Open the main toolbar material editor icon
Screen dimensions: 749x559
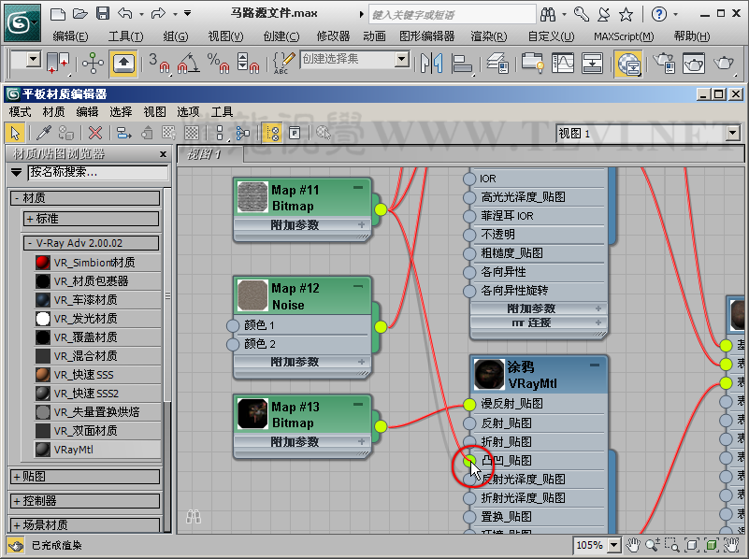tap(628, 64)
